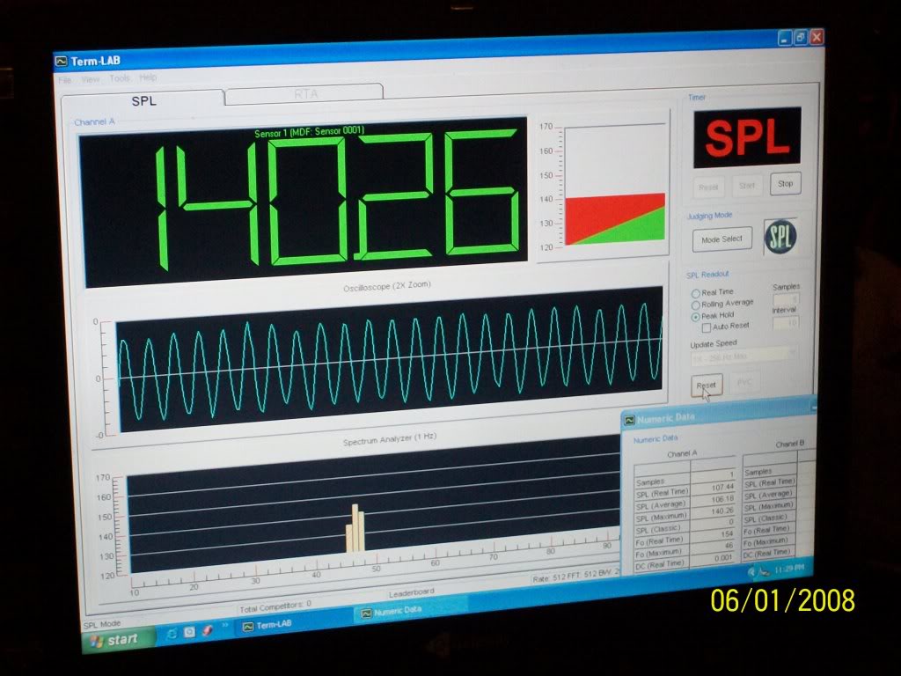Click the Chanel B SPL (Maximum) row label
Screen dimensions: 901x676
coord(768,507)
